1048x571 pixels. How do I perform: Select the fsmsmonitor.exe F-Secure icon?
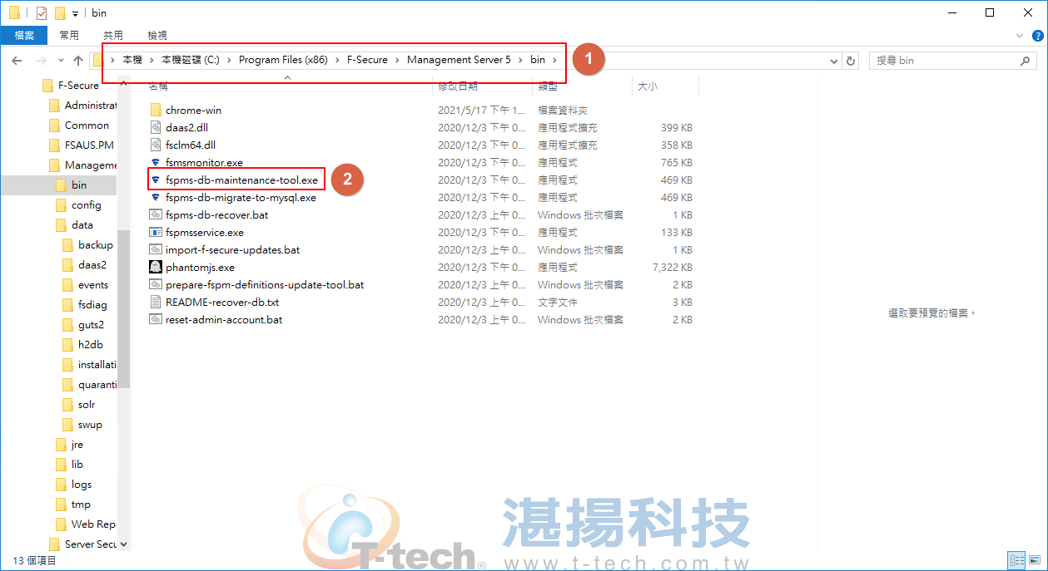coord(156,162)
